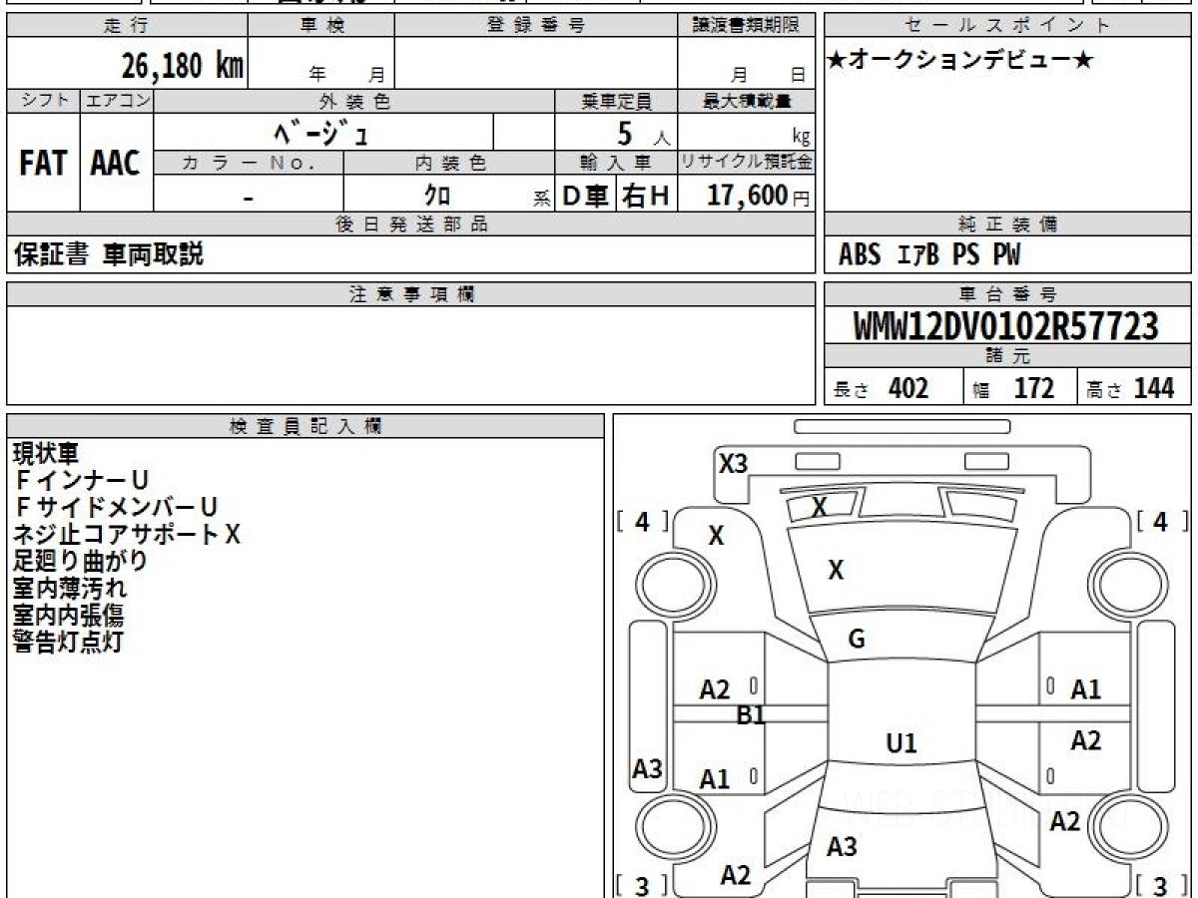This screenshot has height=898, width=1198.
Task: Select the 室内薄汚れ note
Action: tap(70, 589)
